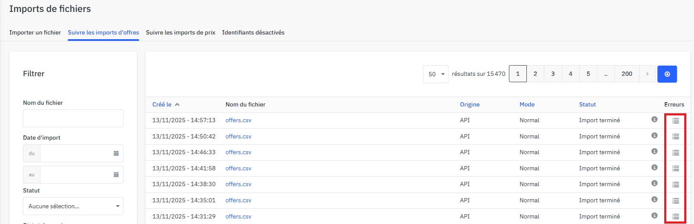Show info for the 14:41:58 import

(x=654, y=167)
